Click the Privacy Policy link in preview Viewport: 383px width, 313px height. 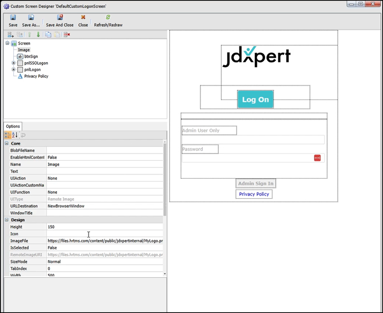[254, 194]
